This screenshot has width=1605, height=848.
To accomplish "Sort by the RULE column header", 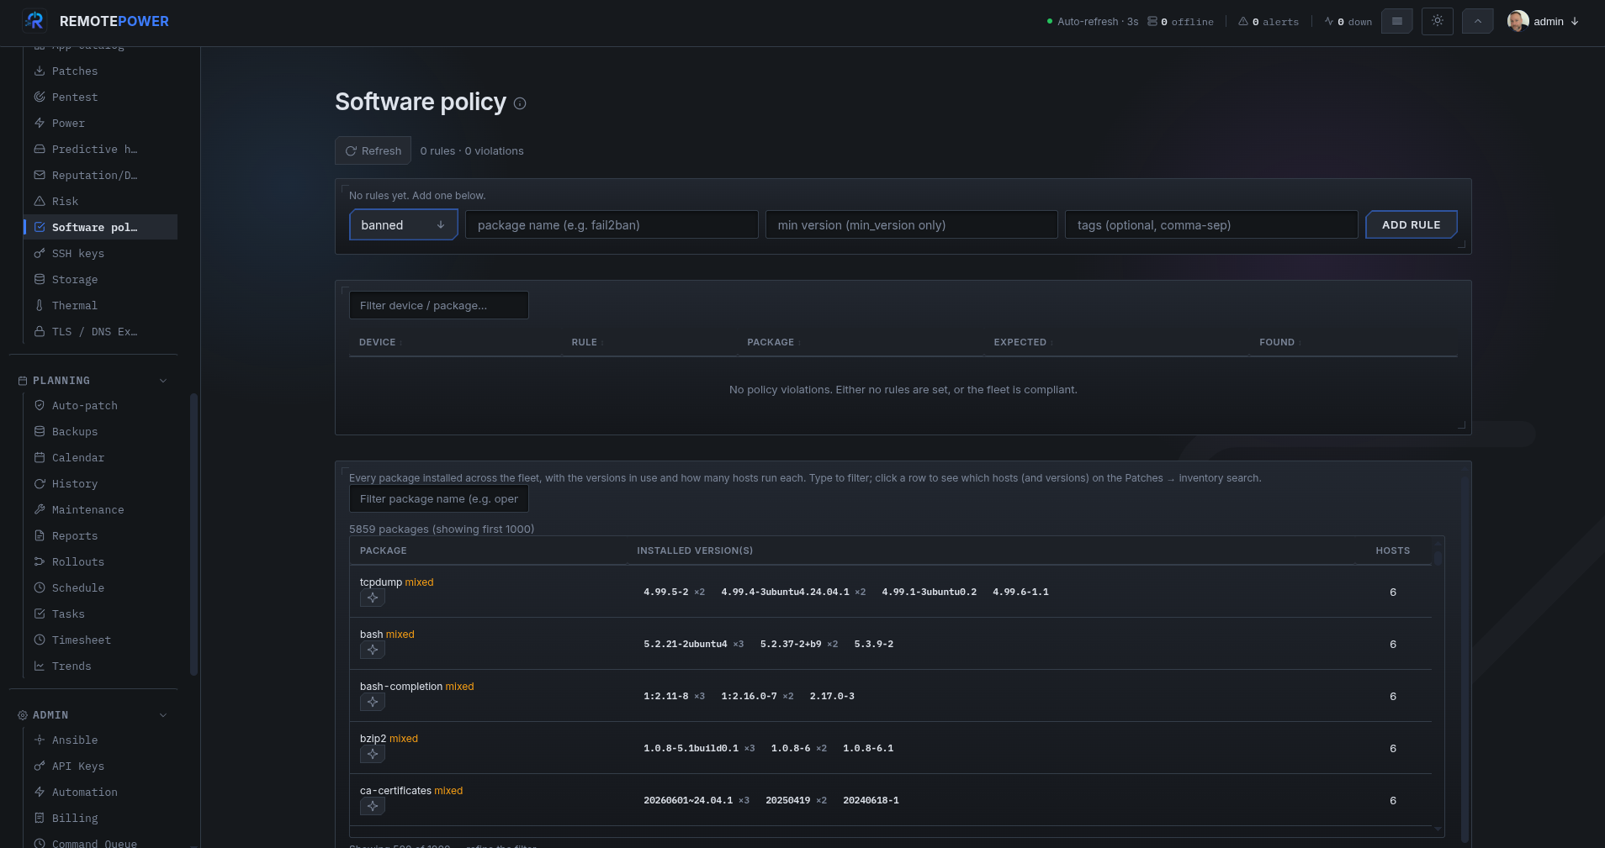I will point(587,342).
